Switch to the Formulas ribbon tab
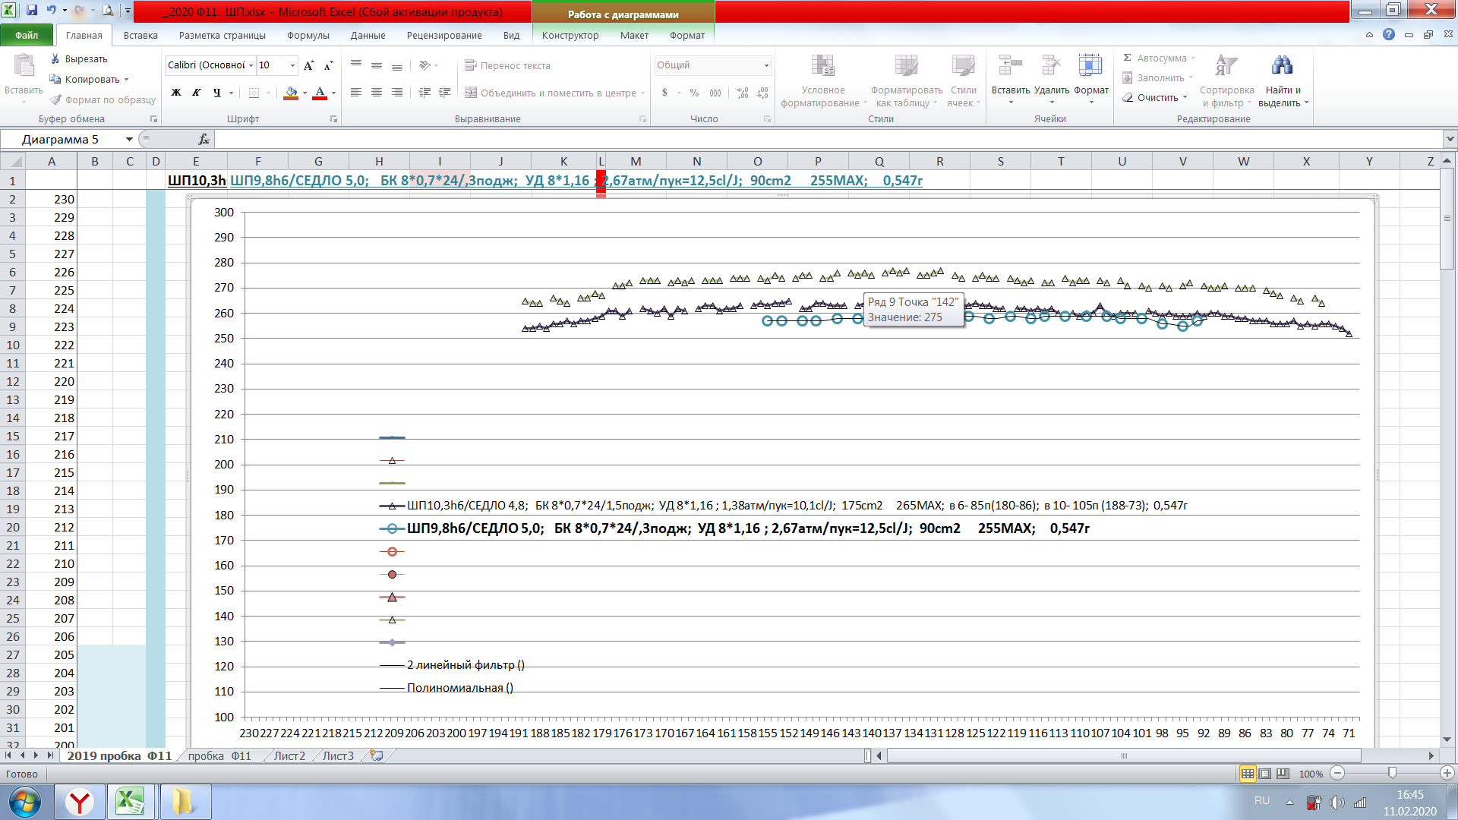The image size is (1458, 820). click(308, 35)
